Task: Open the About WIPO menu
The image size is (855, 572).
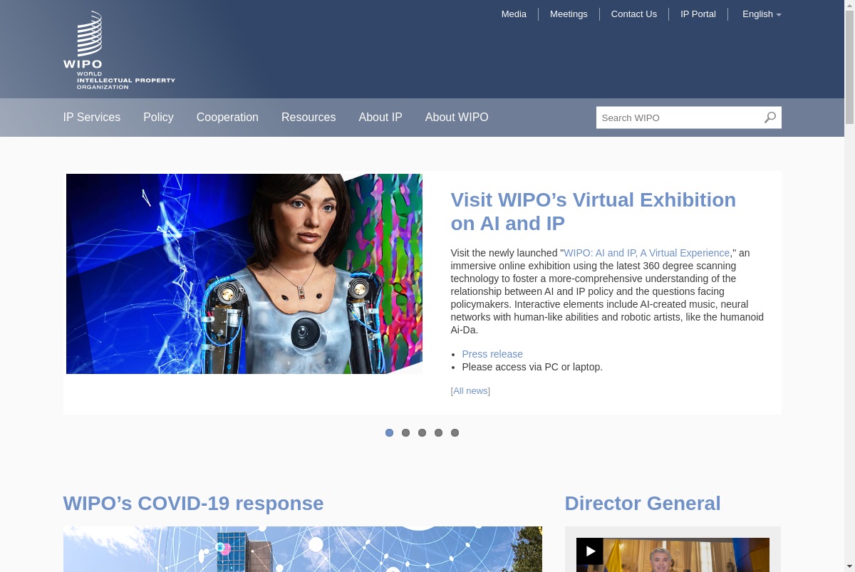Action: pos(457,118)
